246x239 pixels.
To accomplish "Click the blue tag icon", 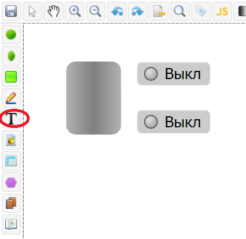I will [201, 11].
